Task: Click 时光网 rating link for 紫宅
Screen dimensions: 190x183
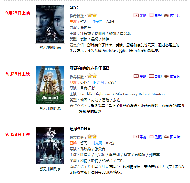Action: (97, 22)
